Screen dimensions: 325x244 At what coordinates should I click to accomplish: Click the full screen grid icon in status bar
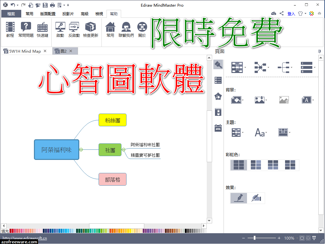(x=308, y=238)
